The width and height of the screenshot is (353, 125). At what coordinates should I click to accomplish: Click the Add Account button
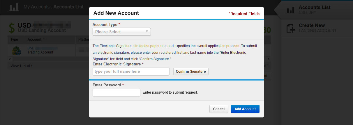pyautogui.click(x=245, y=109)
